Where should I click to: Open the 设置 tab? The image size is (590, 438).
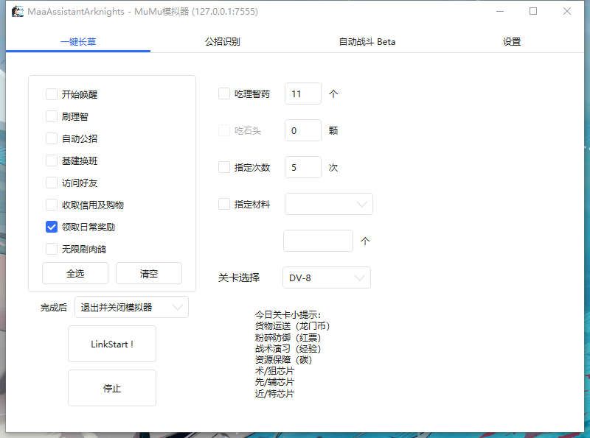(512, 42)
